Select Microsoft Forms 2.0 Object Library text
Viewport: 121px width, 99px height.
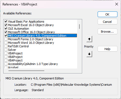[x=30, y=39]
